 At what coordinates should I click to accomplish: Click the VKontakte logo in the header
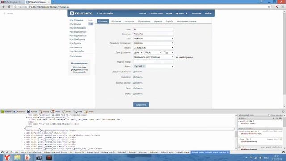point(81,13)
